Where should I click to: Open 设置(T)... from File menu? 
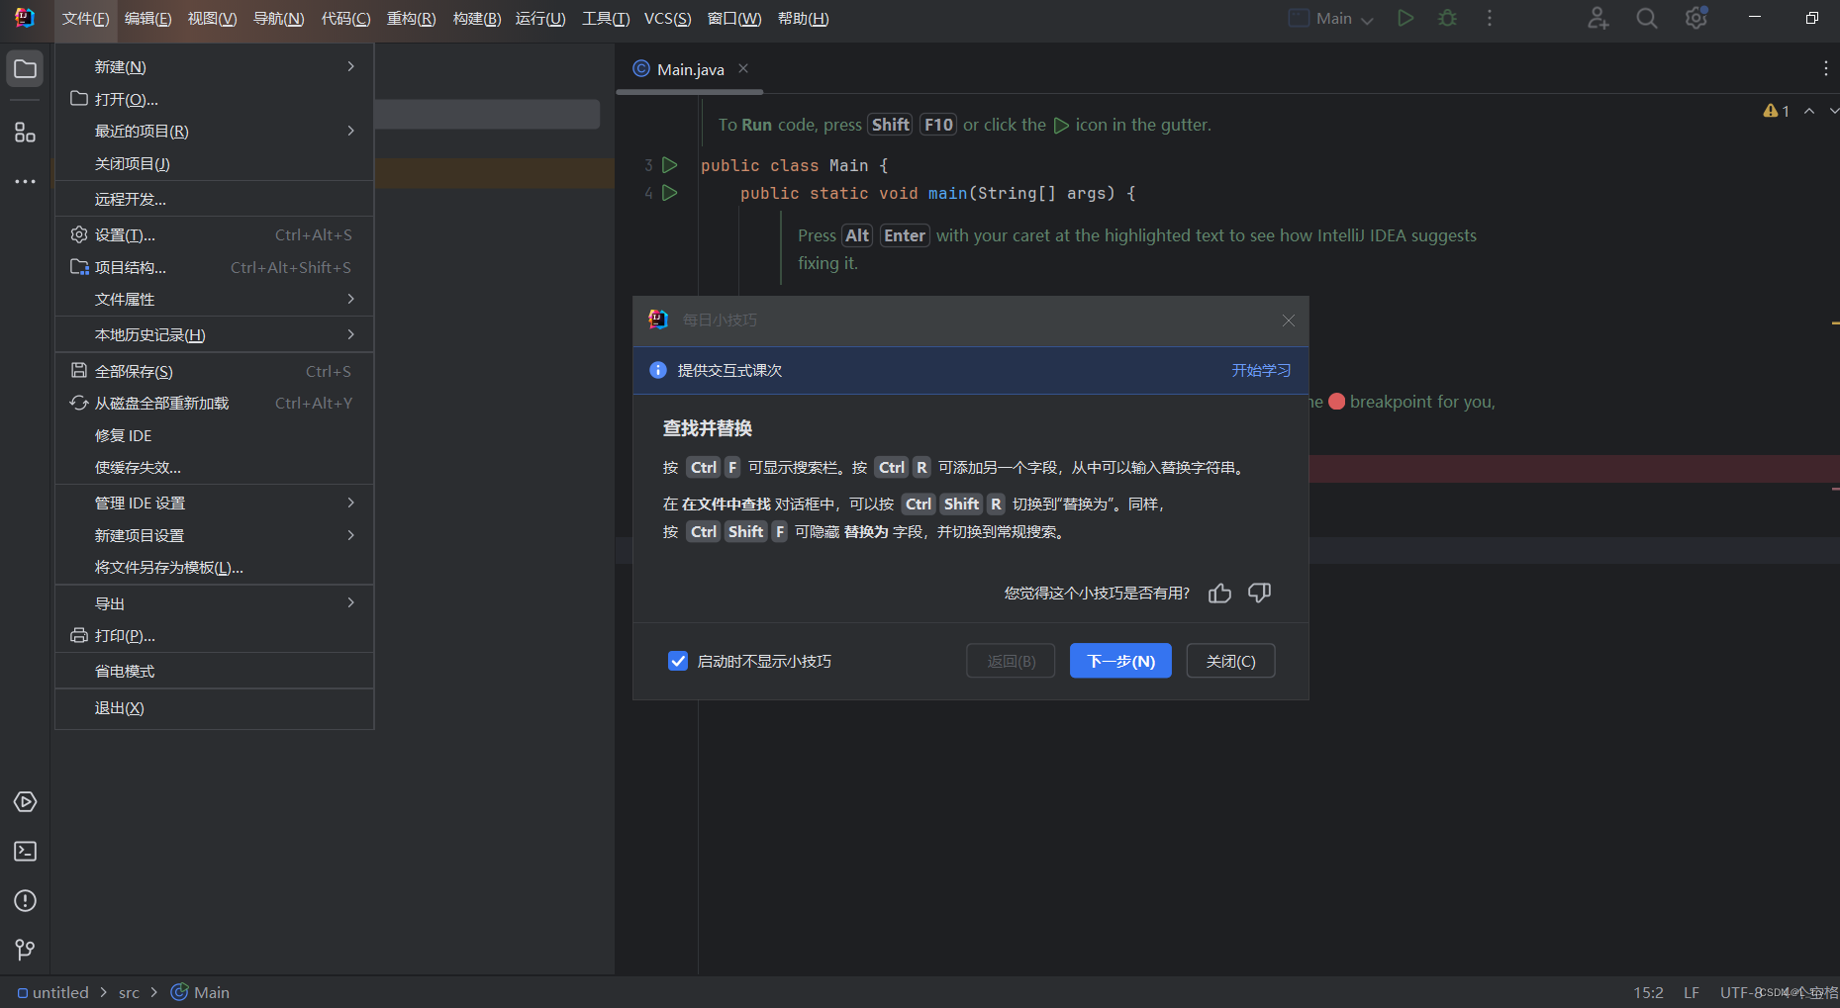[x=214, y=234]
